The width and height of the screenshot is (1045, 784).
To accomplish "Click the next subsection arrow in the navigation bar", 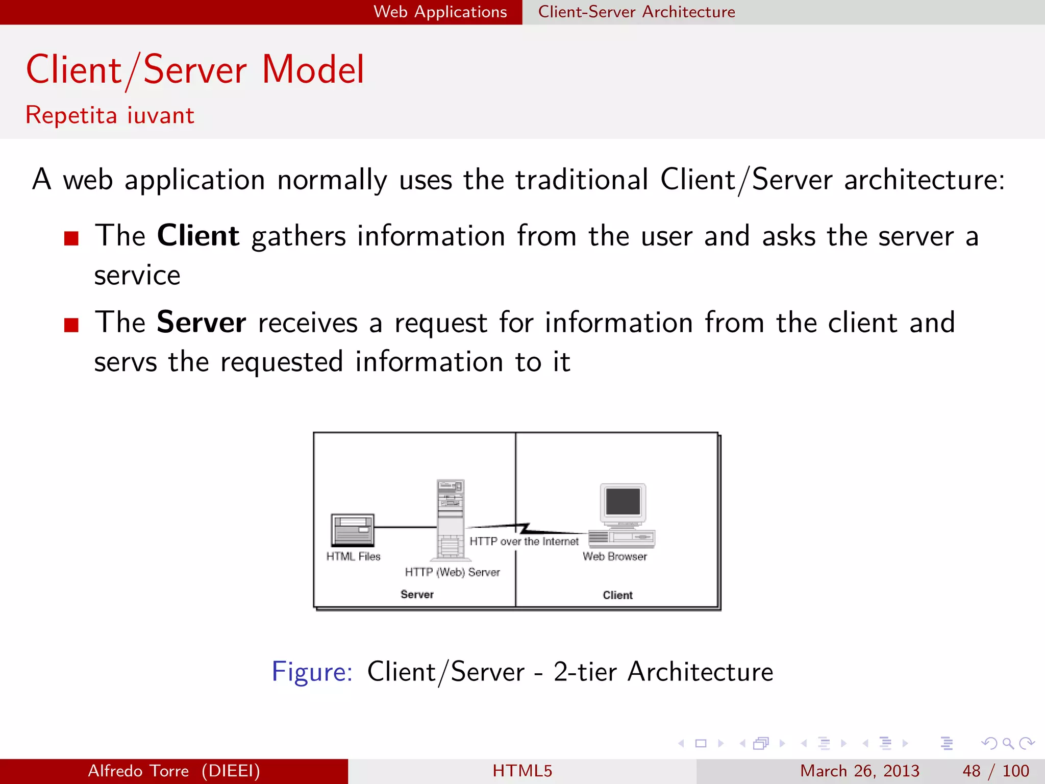I will click(x=844, y=744).
